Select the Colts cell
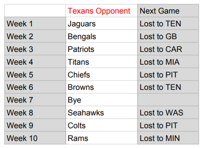The image size is (204, 149). [101, 125]
